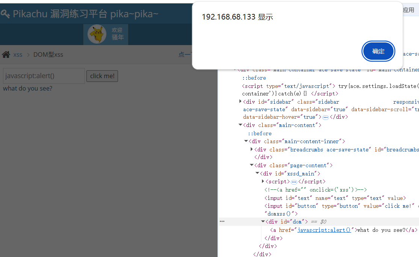Click the ellipsis badge inside script tag
The height and width of the screenshot is (257, 419).
point(293,182)
